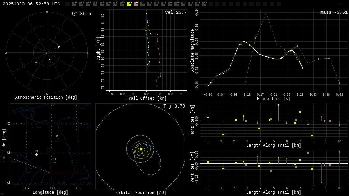This screenshot has height=196, width=349.
Task: Click the T_j 3.70 label
Action: pyautogui.click(x=174, y=106)
